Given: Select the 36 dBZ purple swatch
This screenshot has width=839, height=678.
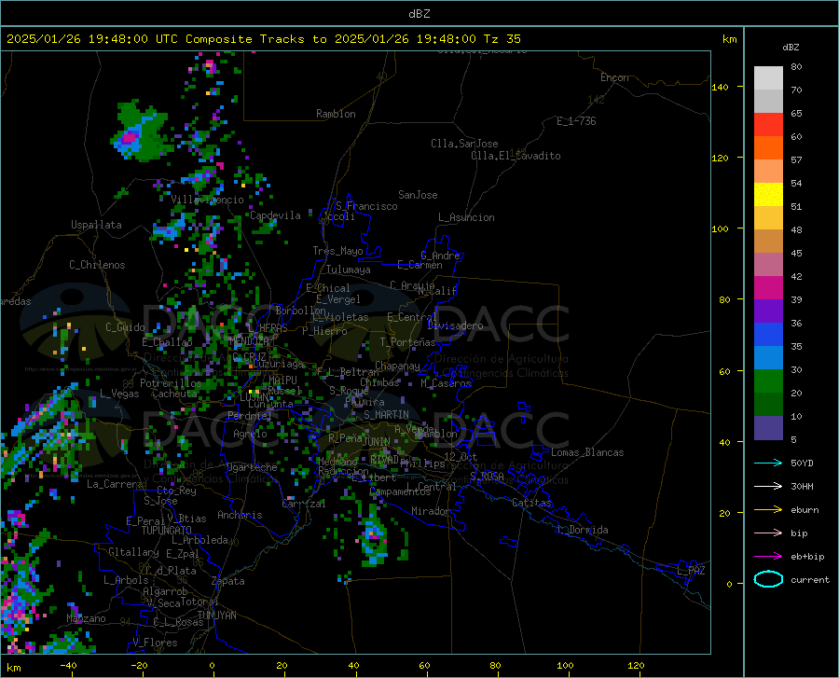Looking at the screenshot, I should (768, 311).
